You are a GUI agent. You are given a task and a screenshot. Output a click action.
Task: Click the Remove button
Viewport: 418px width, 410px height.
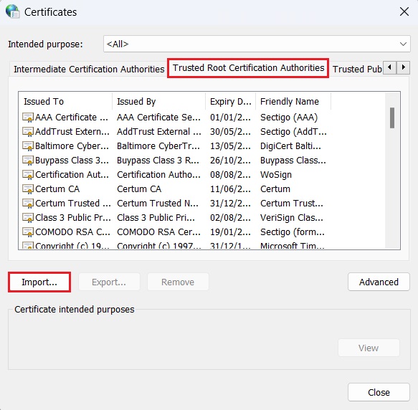coord(178,282)
